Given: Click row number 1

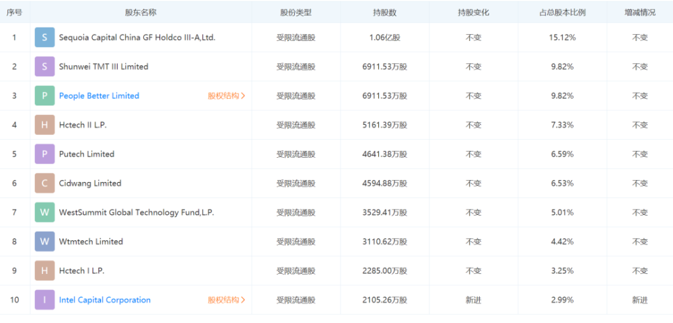Looking at the screenshot, I should (14, 38).
